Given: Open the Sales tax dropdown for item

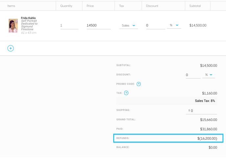Looking at the screenshot, I should pyautogui.click(x=128, y=26).
